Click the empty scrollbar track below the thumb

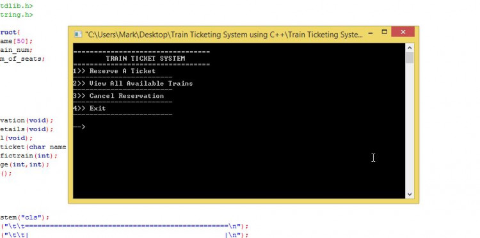coord(410,127)
